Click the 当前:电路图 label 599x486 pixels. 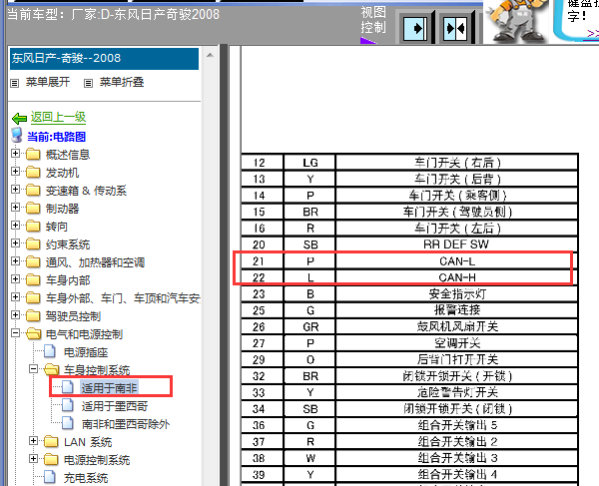(56, 137)
